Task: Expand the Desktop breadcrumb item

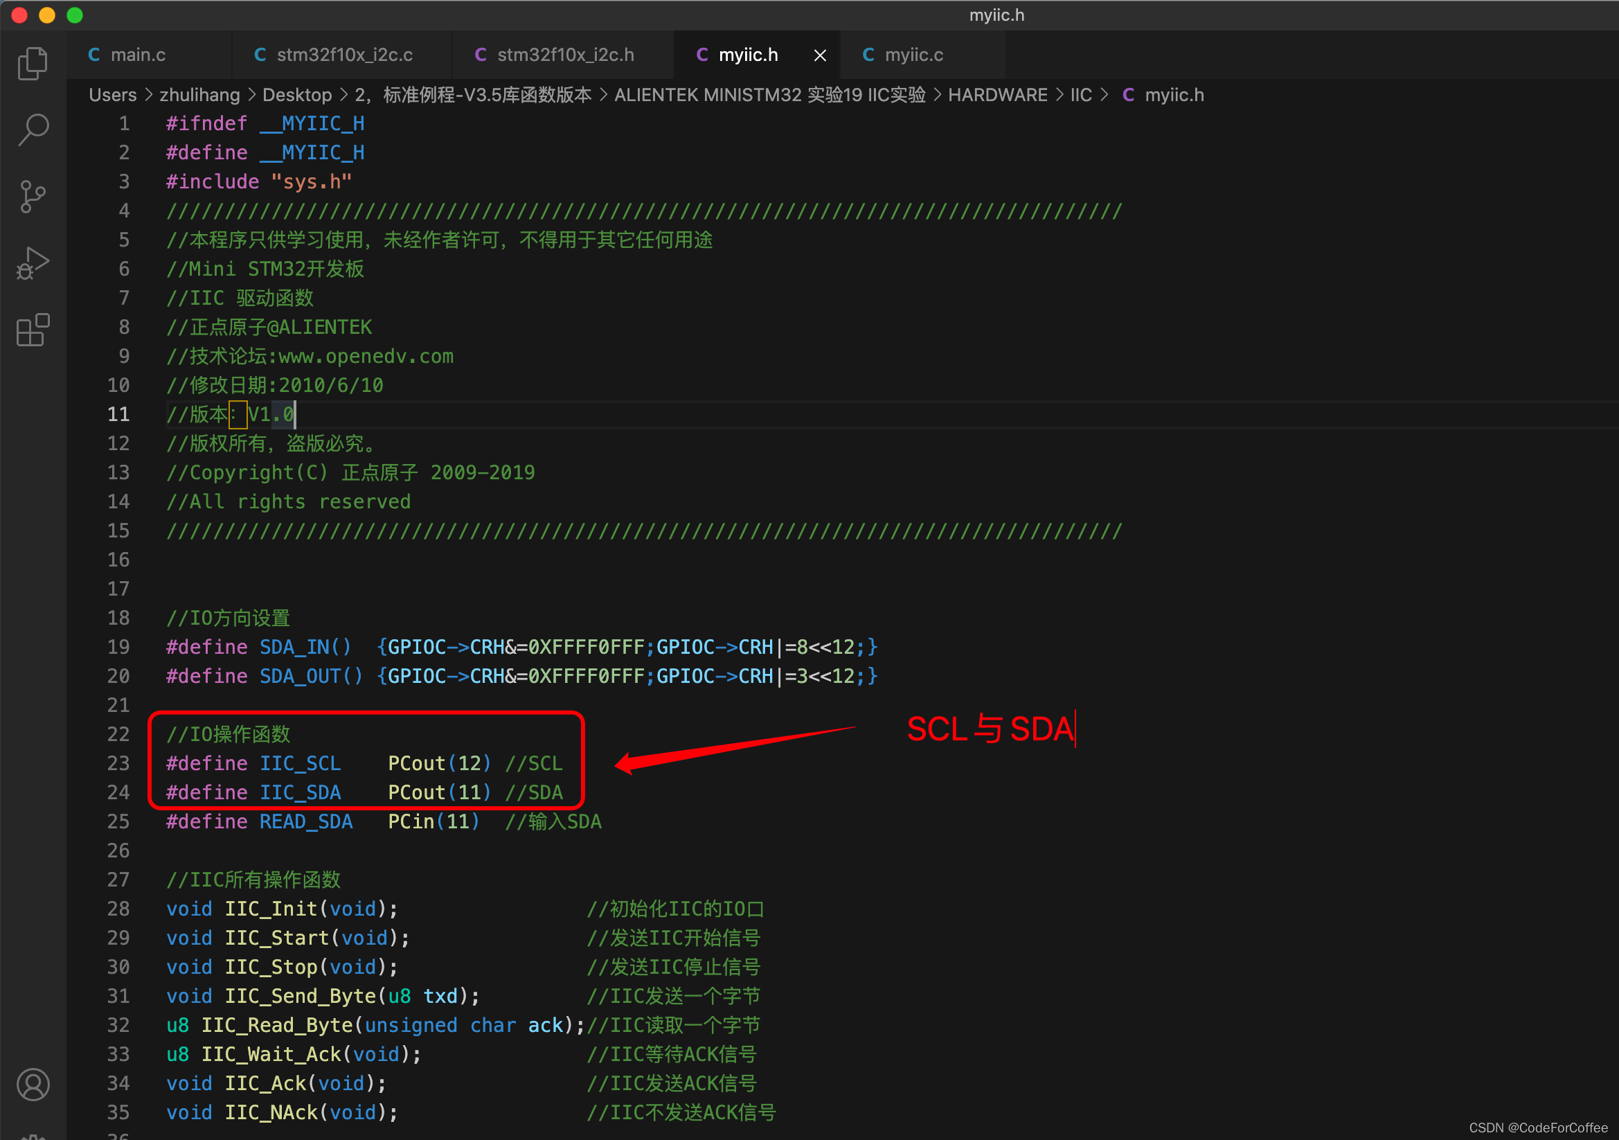Action: (x=297, y=96)
